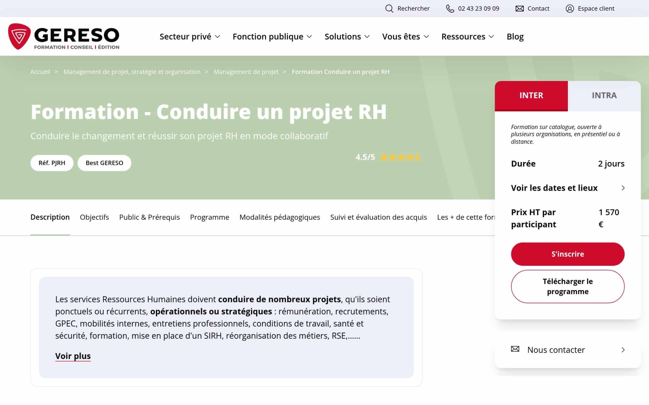Open Suivi et évaluation des acquis tab

[x=379, y=217]
